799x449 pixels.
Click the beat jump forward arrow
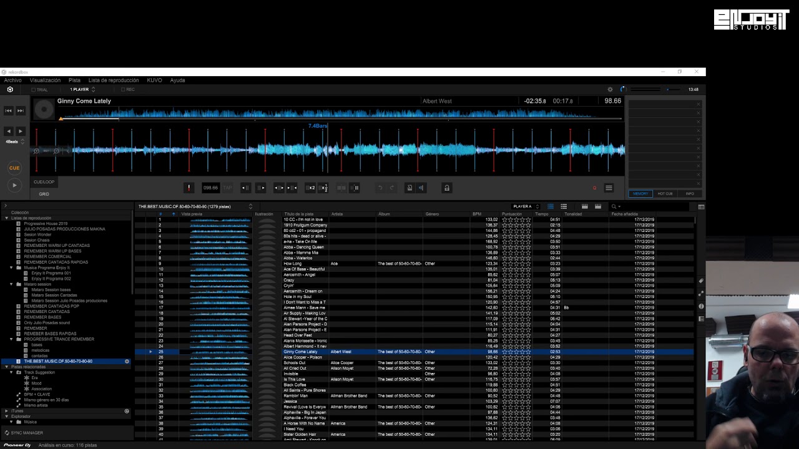[x=20, y=131]
